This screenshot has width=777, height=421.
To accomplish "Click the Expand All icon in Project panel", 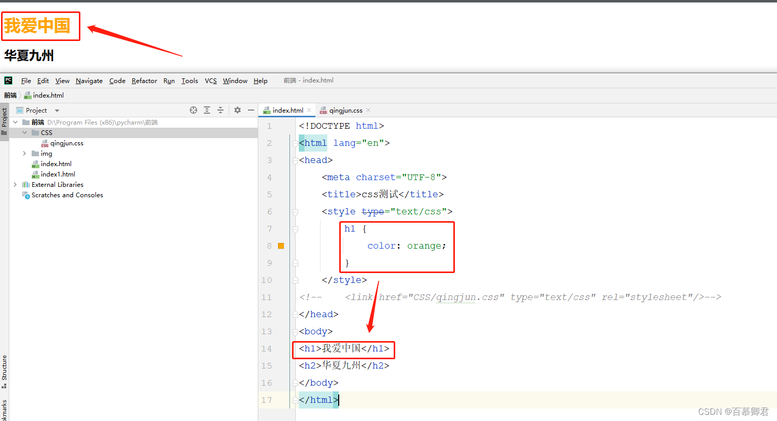I will click(207, 110).
